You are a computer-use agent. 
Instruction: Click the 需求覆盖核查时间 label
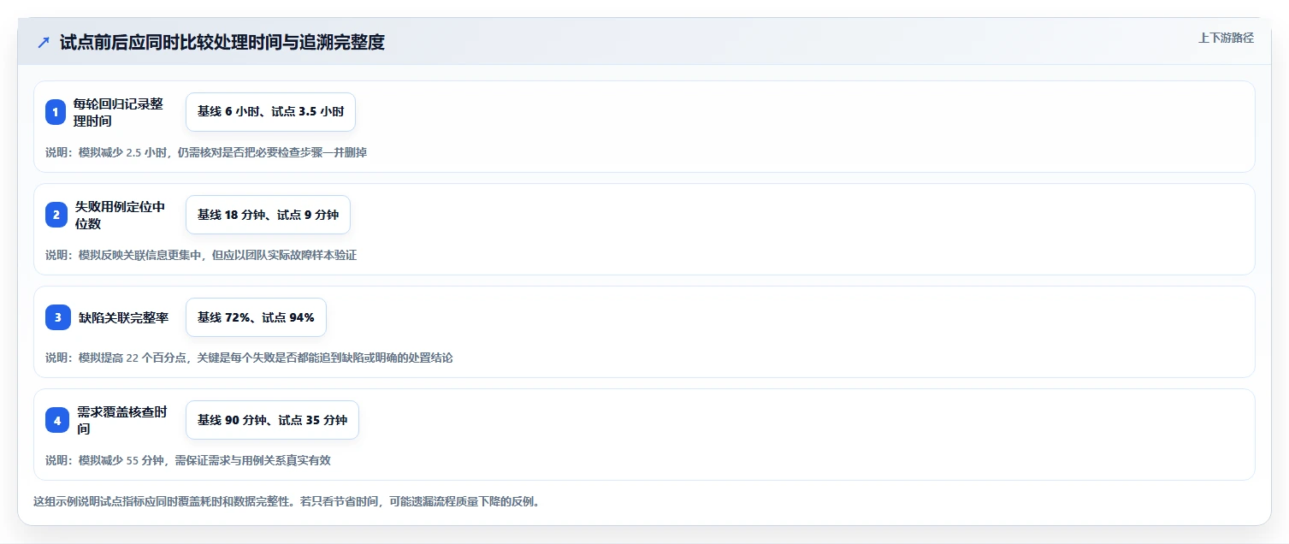[x=122, y=420]
